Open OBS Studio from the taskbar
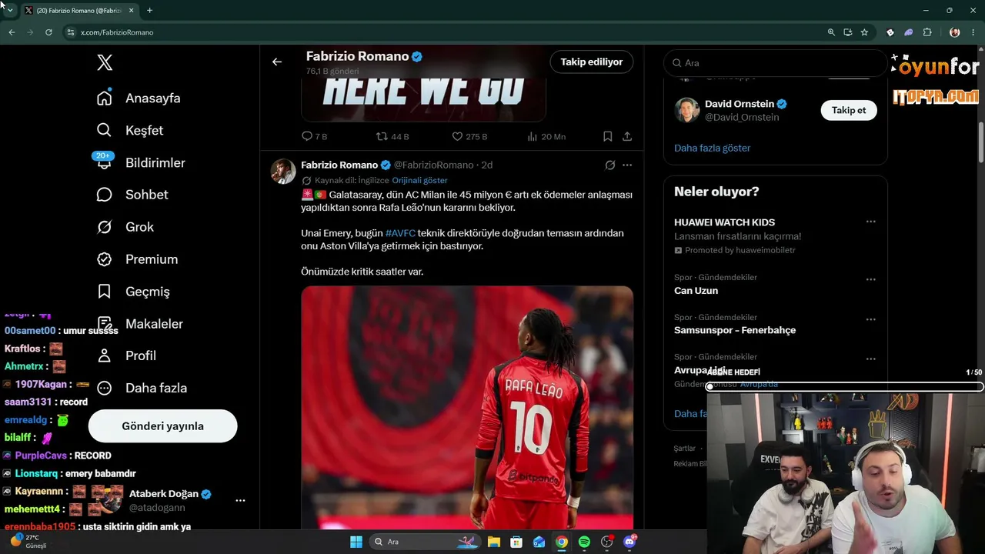The image size is (985, 554). pos(607,542)
